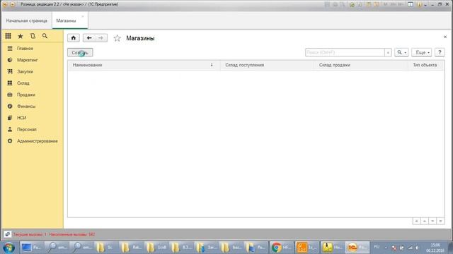Click the Создать button

(x=80, y=53)
